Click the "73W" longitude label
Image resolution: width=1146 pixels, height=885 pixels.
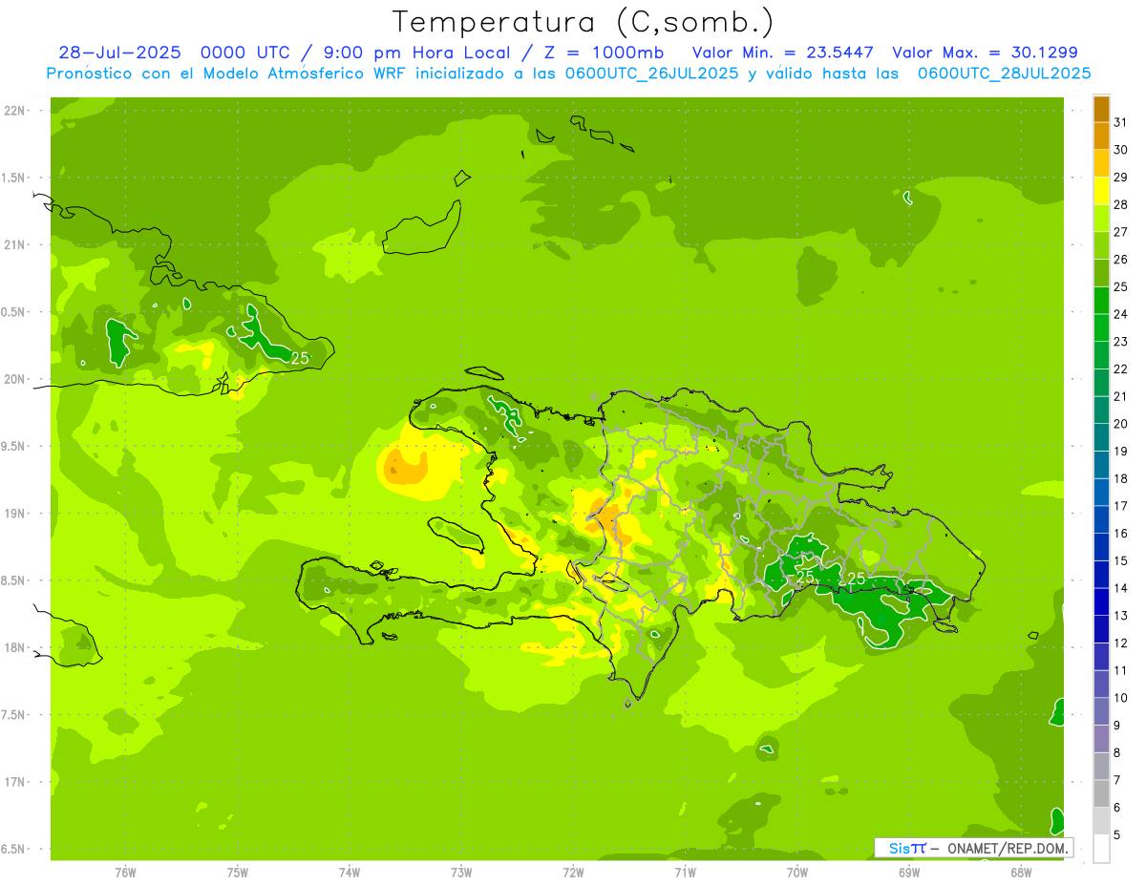coord(461,872)
